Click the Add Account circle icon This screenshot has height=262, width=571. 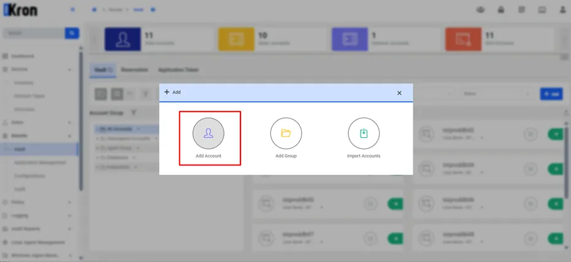(209, 133)
